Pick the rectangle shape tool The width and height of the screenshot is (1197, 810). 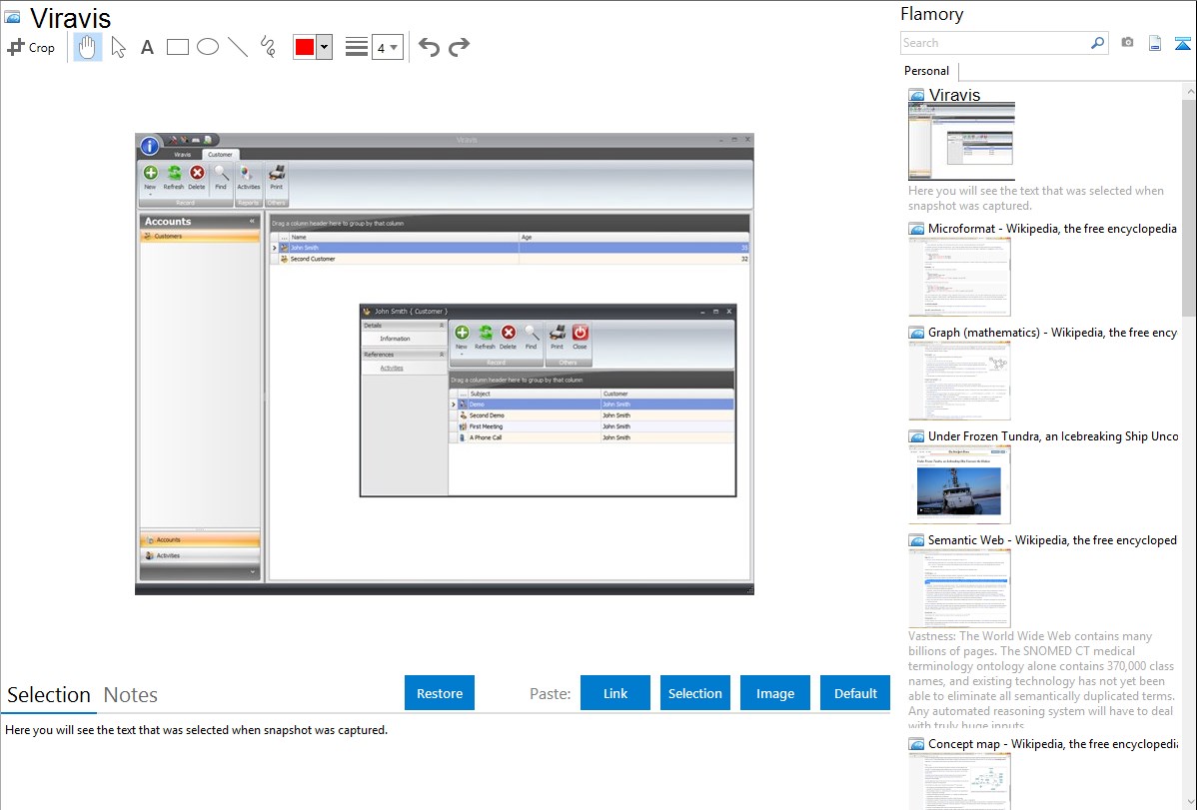(177, 47)
